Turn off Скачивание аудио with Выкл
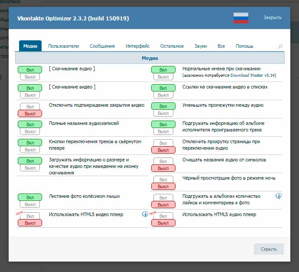299x272 pixels. pyautogui.click(x=30, y=77)
